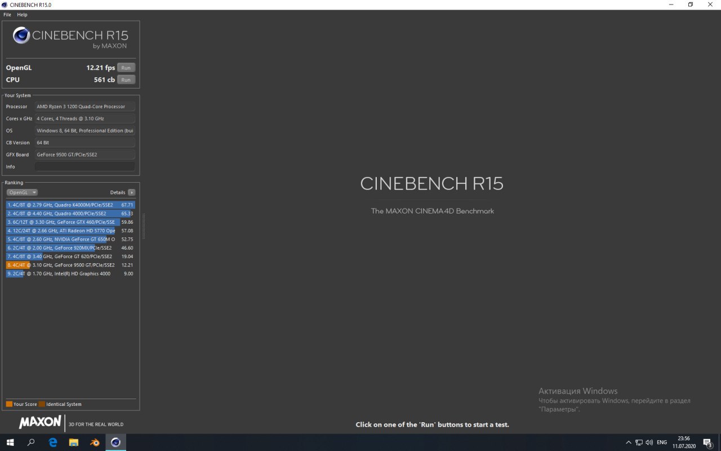Click the OS value Windows 8 field

pos(84,130)
